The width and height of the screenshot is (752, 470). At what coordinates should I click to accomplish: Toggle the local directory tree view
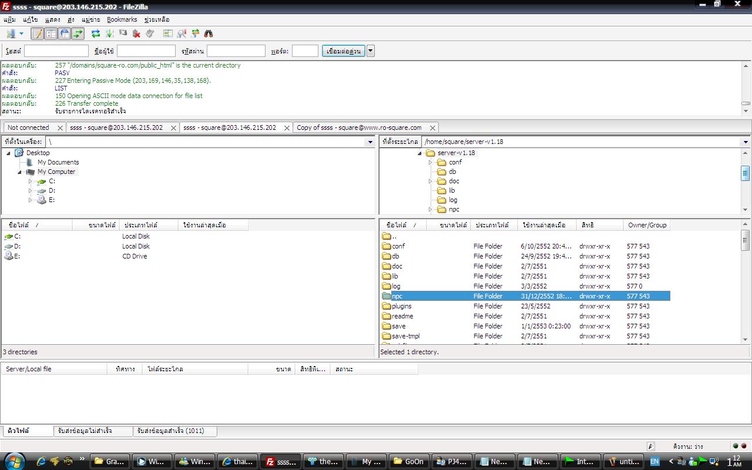pyautogui.click(x=51, y=33)
